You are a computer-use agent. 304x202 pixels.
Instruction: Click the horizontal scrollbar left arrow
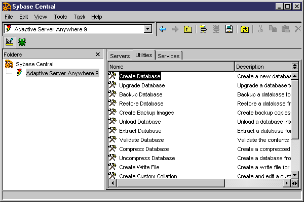112,183
